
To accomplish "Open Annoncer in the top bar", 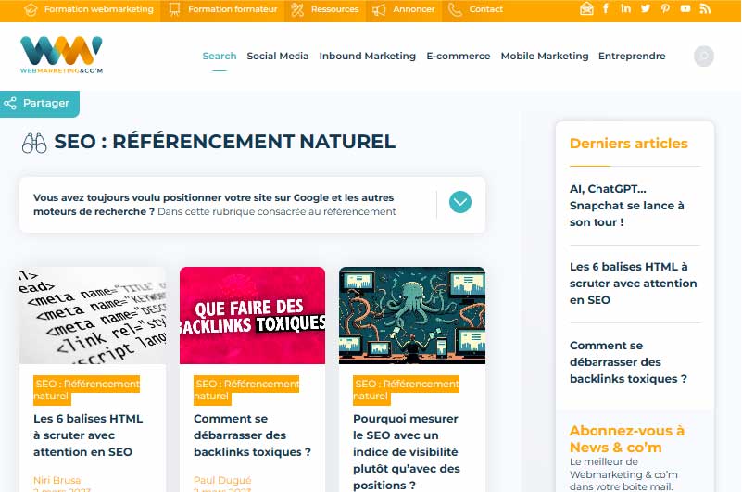I will [413, 9].
